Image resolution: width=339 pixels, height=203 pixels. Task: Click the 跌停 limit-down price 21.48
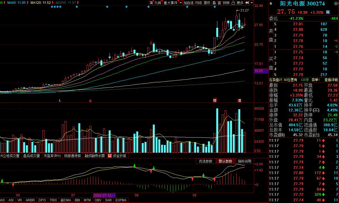pos(333,115)
